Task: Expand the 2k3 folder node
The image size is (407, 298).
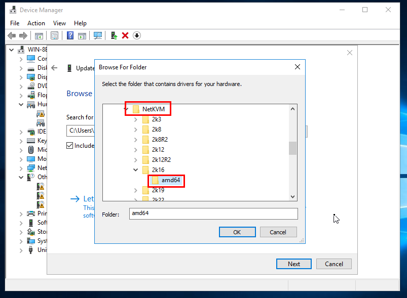Action: [x=135, y=119]
